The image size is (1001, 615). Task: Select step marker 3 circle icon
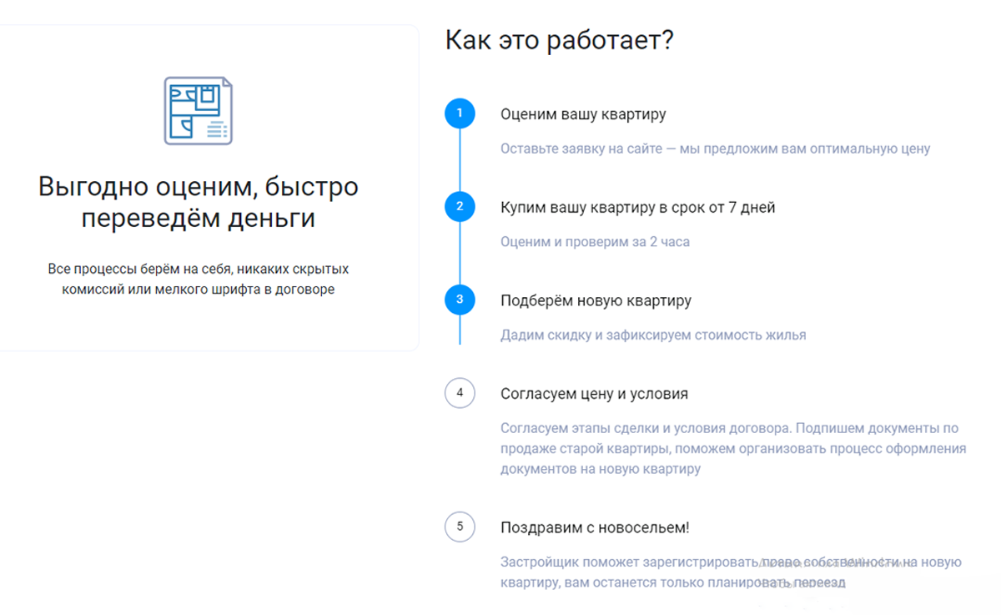click(x=458, y=301)
